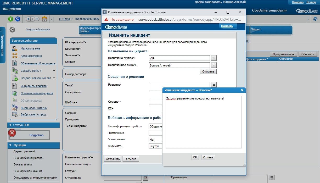Click into the Решение popup text area
Screen dimensions: 320x183
(204, 122)
